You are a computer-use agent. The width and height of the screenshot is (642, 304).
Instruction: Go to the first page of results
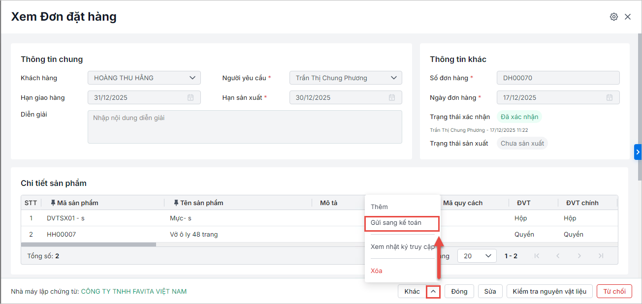537,256
